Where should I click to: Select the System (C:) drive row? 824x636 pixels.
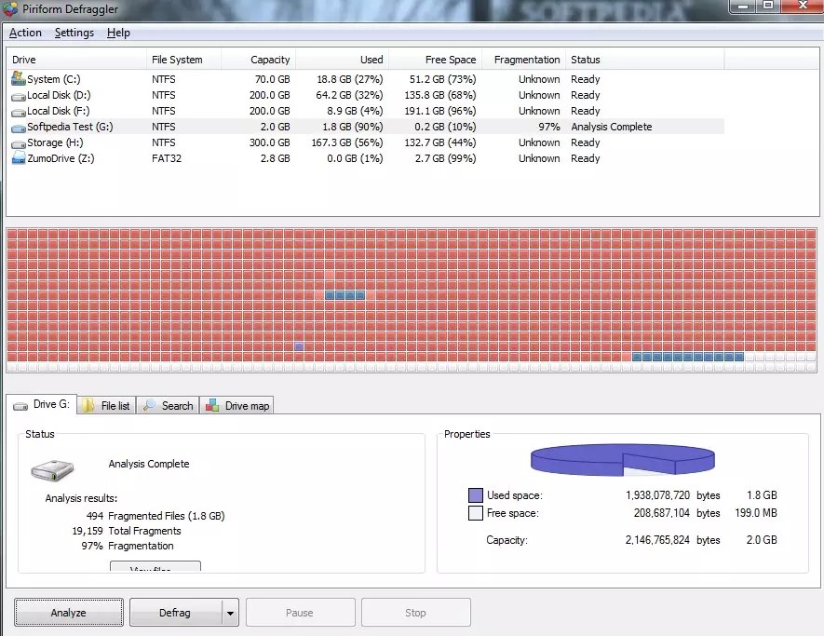click(x=365, y=79)
